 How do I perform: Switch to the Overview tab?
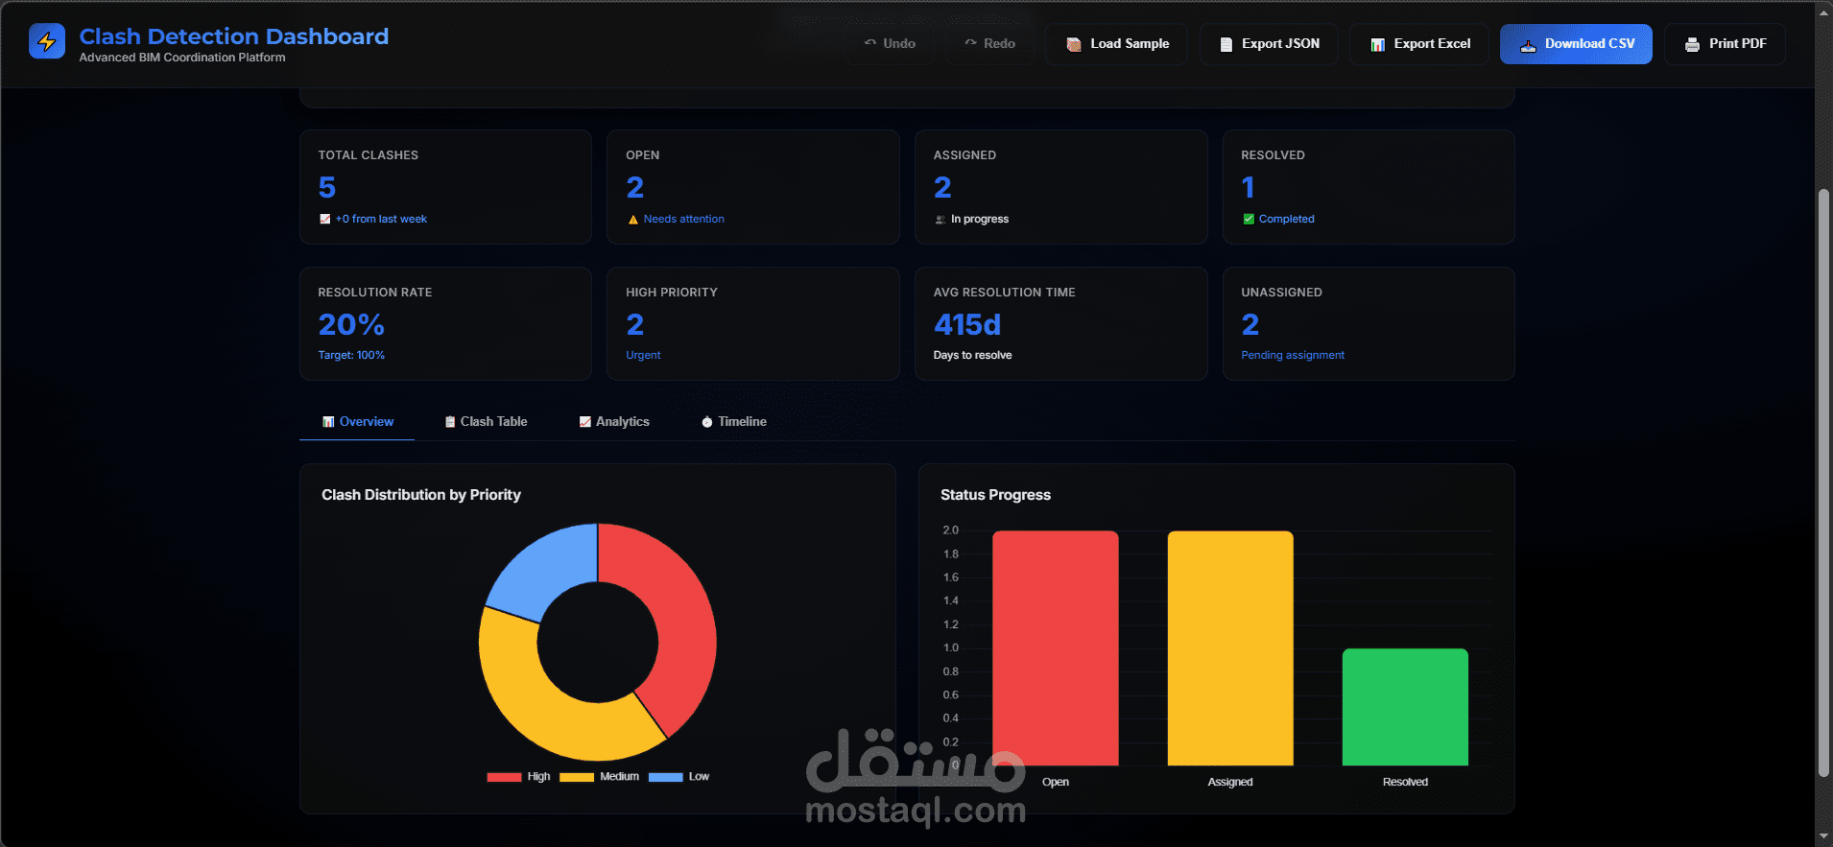tap(357, 422)
